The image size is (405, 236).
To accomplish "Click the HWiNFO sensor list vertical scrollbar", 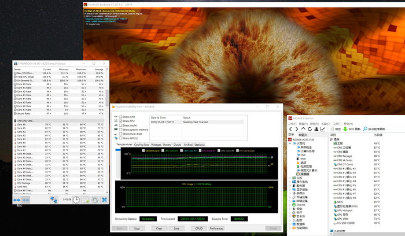I will (x=106, y=98).
